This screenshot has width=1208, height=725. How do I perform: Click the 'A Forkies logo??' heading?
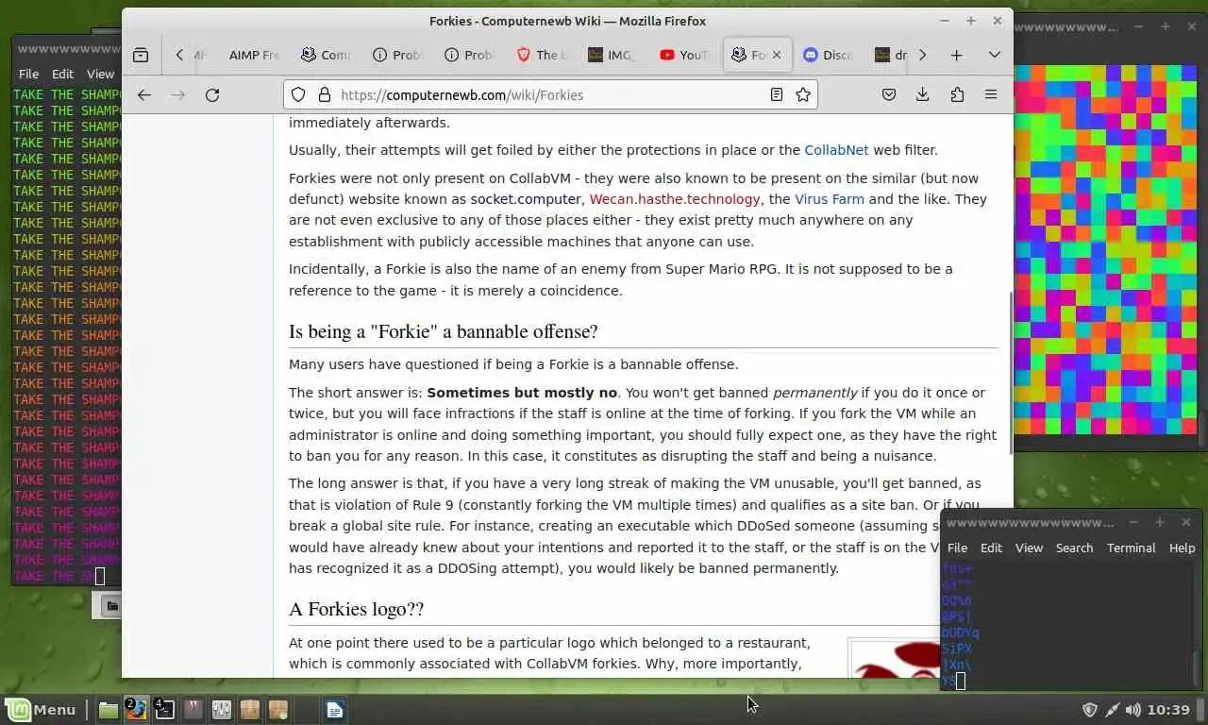pyautogui.click(x=357, y=609)
